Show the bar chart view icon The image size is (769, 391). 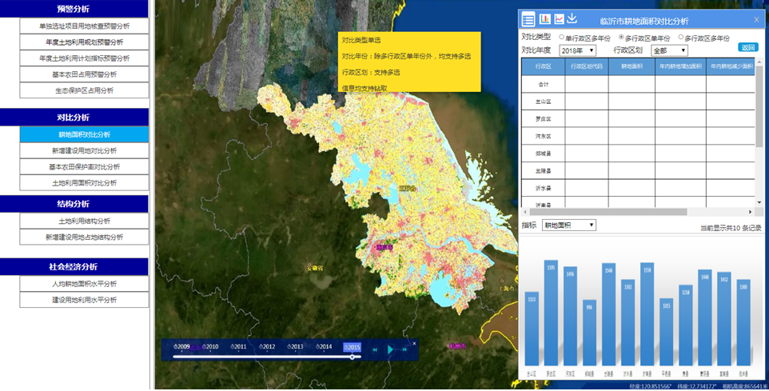(545, 19)
